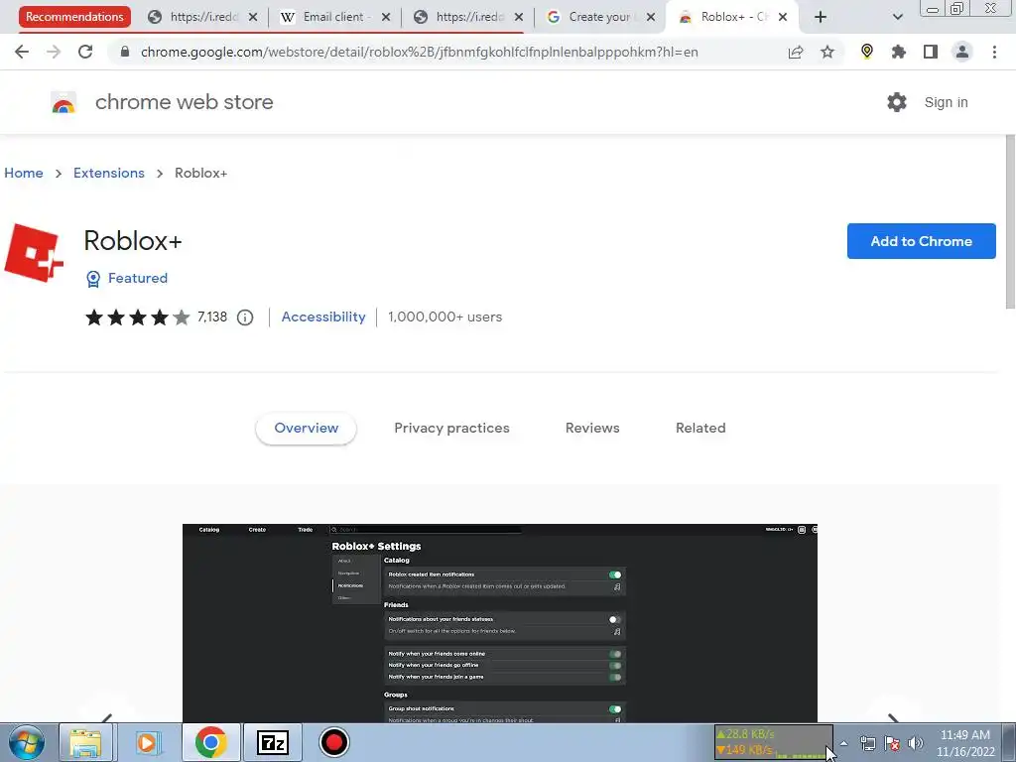Share this page using the share icon
This screenshot has width=1016, height=762.
pos(796,52)
